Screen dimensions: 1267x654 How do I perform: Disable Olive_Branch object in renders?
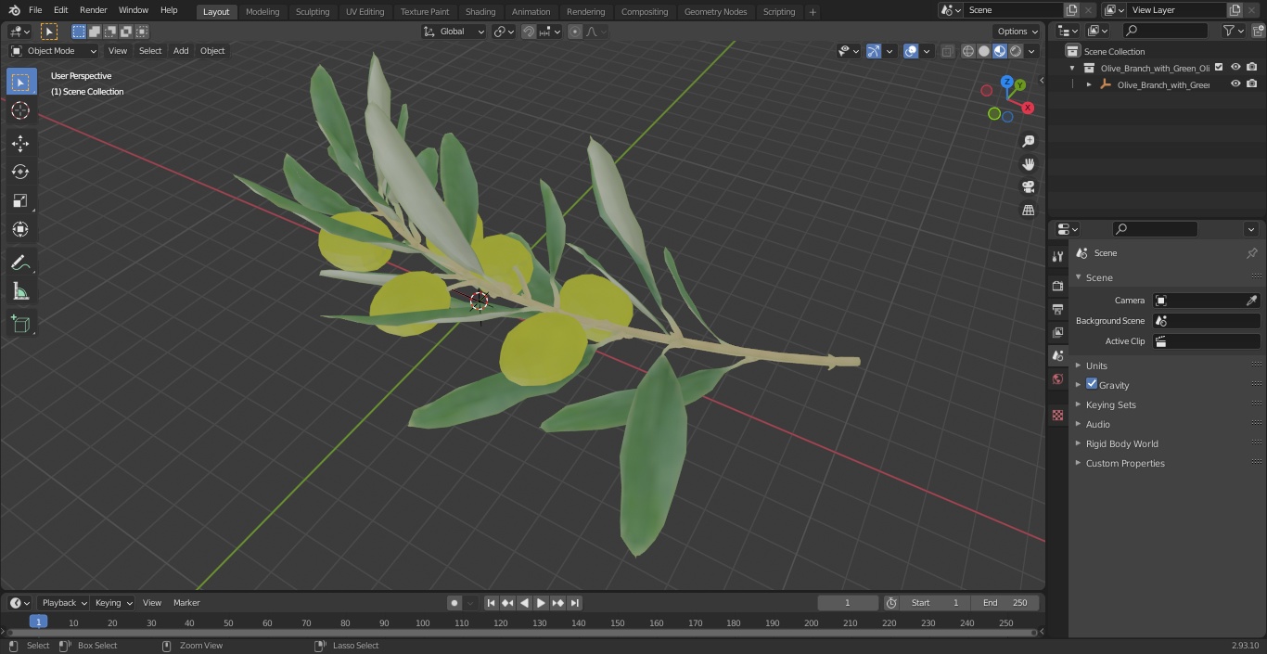click(x=1252, y=83)
